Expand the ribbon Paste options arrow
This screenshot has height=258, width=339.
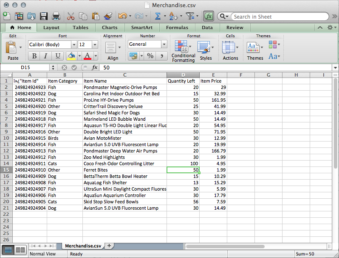pos(20,47)
